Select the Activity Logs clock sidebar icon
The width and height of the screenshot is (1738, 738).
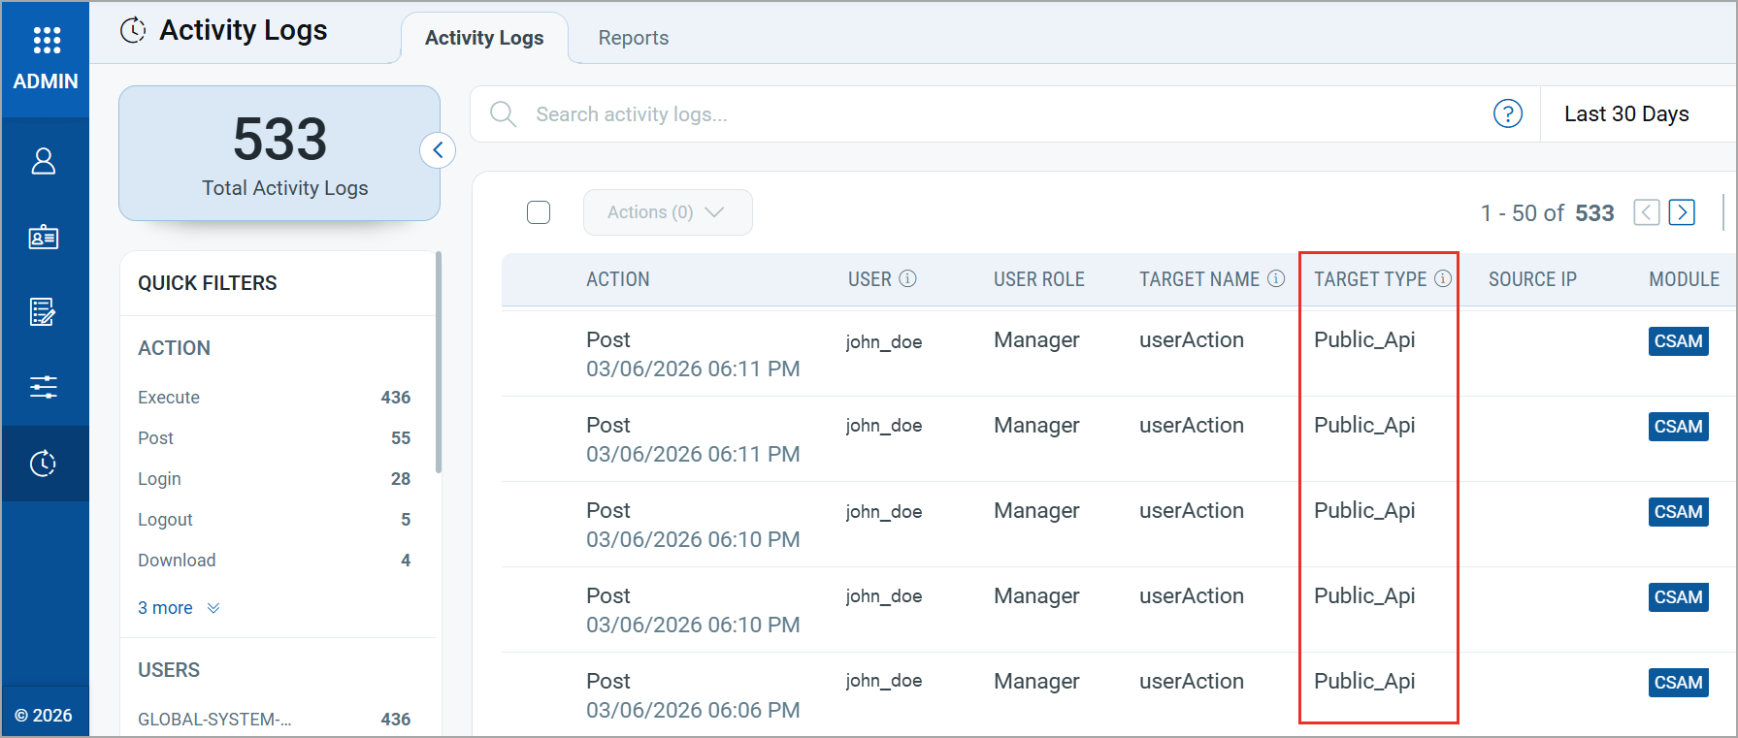[44, 464]
